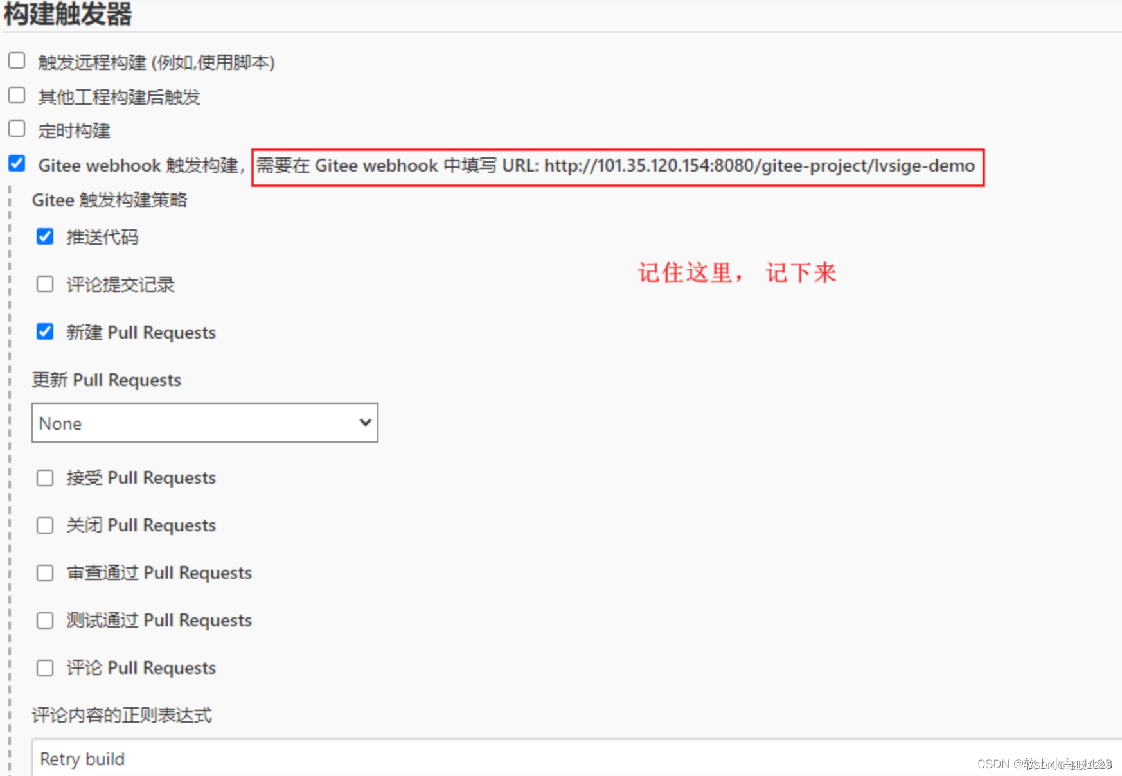Uncheck the Gitee webhook 触发构建 checkbox
The width and height of the screenshot is (1122, 776).
17,164
